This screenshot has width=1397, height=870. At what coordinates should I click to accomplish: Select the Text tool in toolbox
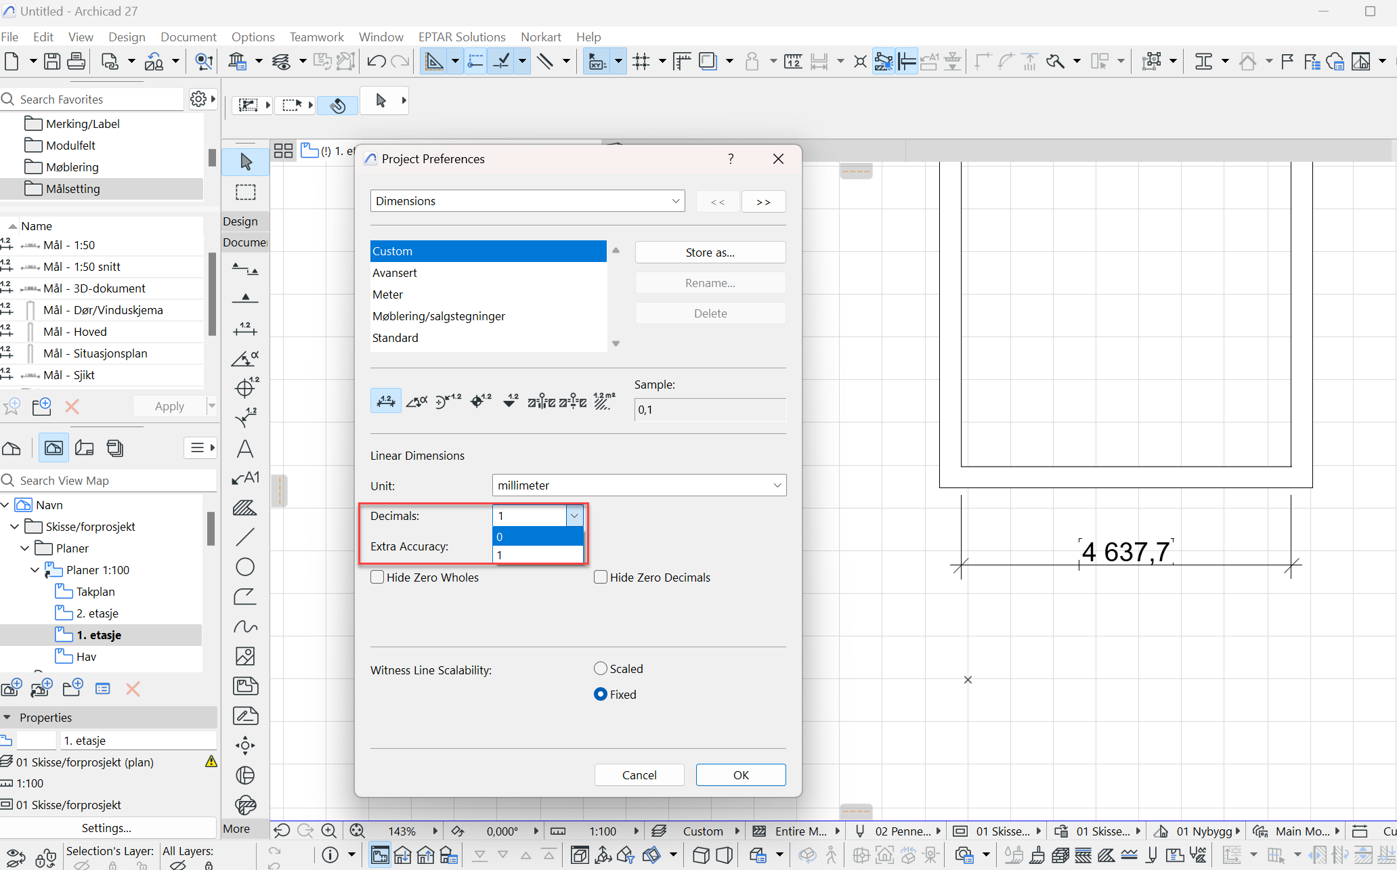point(245,449)
